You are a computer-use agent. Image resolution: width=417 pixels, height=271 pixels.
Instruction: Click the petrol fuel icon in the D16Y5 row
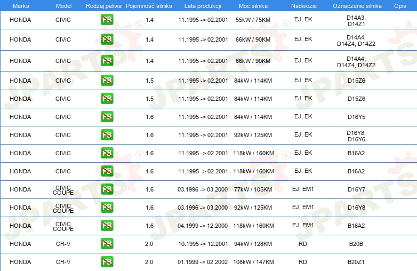[x=107, y=117]
